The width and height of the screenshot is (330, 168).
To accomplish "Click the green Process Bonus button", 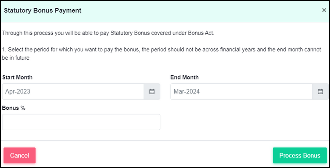I will (x=300, y=155).
